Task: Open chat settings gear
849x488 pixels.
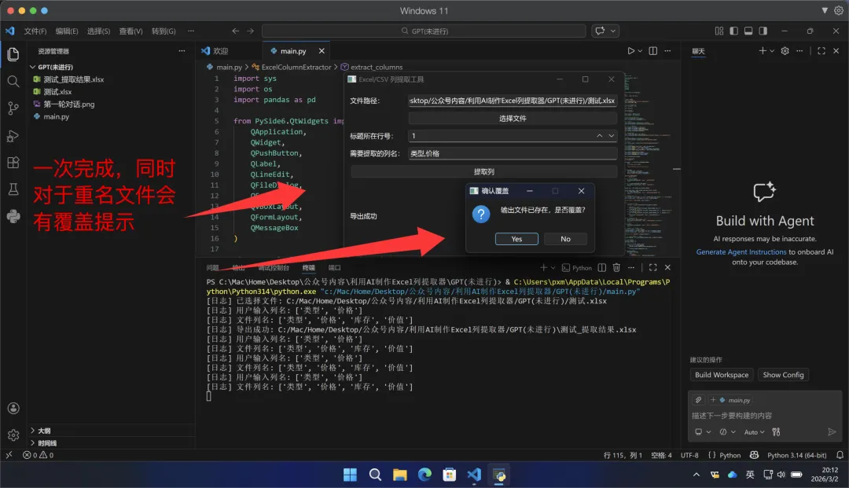Action: pyautogui.click(x=785, y=51)
